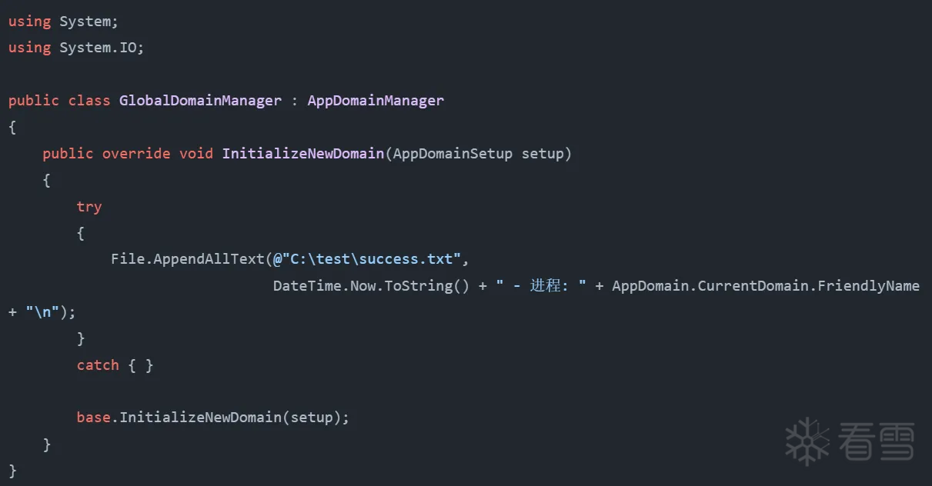This screenshot has height=486, width=932.
Task: Click the GlobalDomainManager class name
Action: coord(200,101)
